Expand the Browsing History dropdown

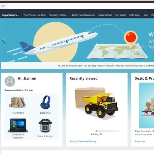tap(58, 15)
